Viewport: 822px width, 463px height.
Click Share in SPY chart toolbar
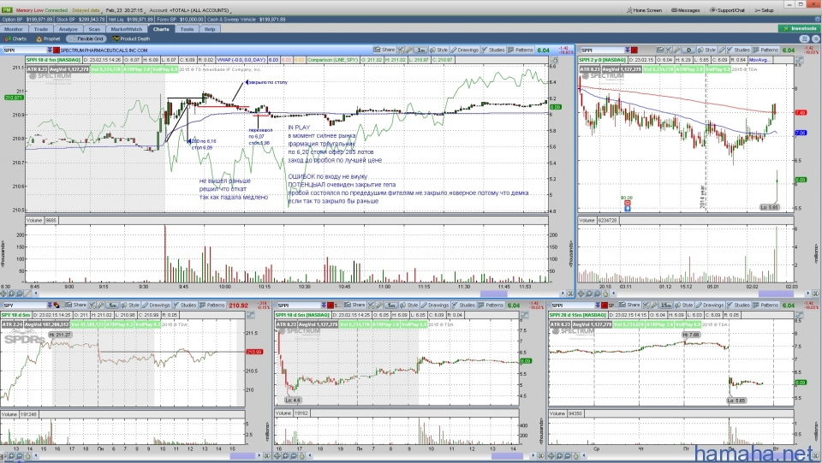point(76,305)
